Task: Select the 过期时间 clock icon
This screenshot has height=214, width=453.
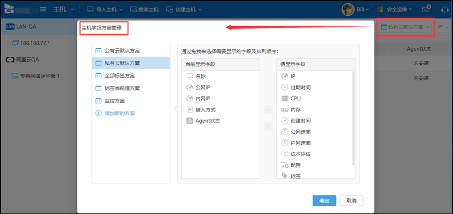Action: click(x=285, y=87)
